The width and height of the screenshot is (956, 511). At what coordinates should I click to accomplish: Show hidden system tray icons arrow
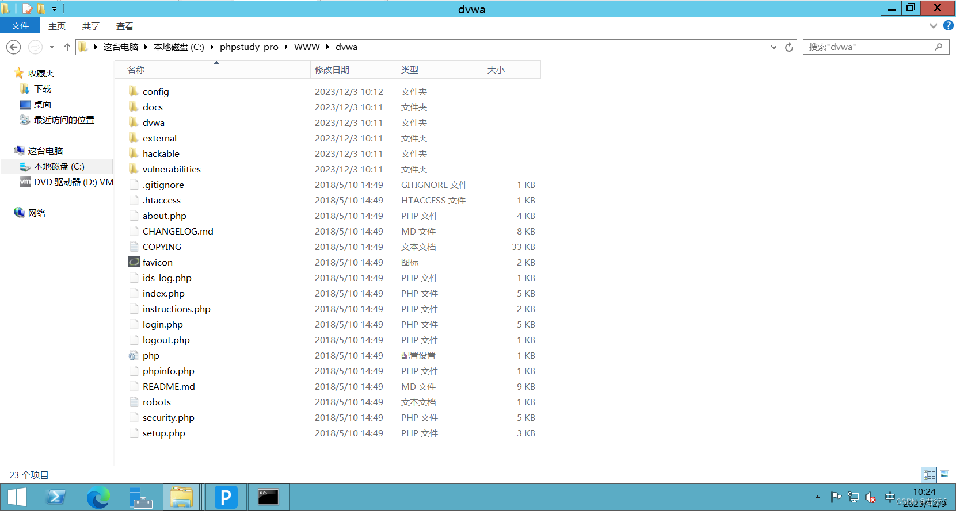point(817,497)
